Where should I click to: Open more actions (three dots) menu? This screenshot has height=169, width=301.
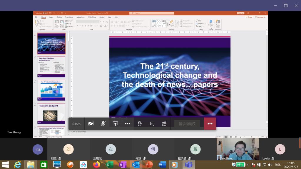click(127, 124)
